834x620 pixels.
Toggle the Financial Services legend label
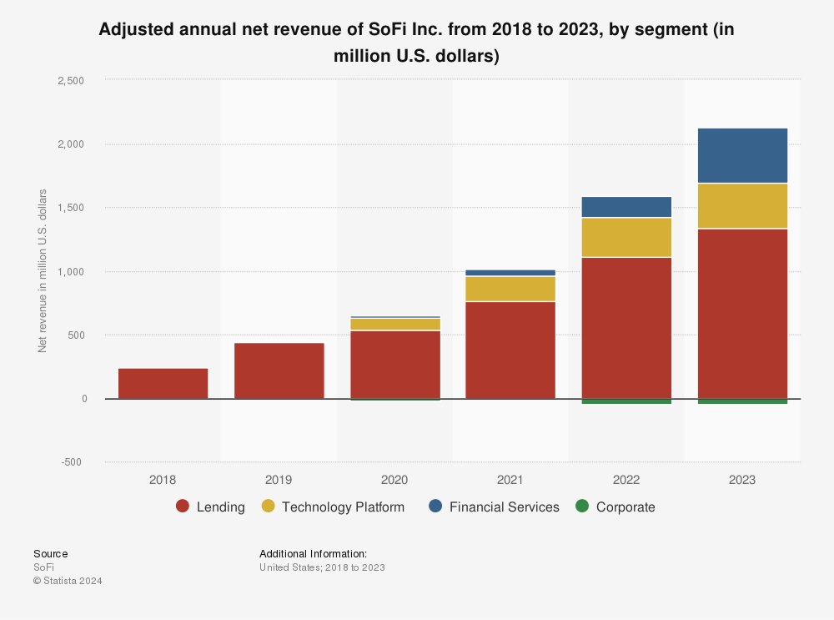coord(504,507)
